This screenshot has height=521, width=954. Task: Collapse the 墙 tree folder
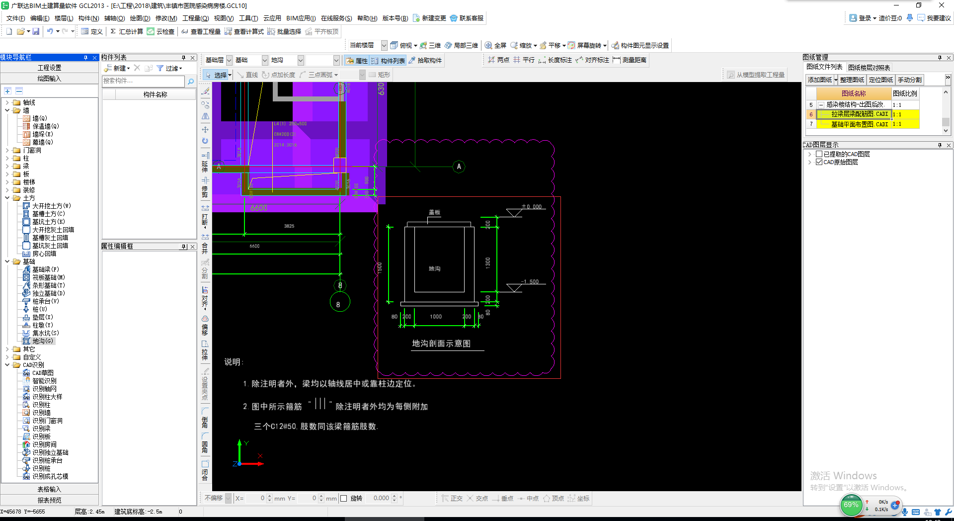pos(7,110)
